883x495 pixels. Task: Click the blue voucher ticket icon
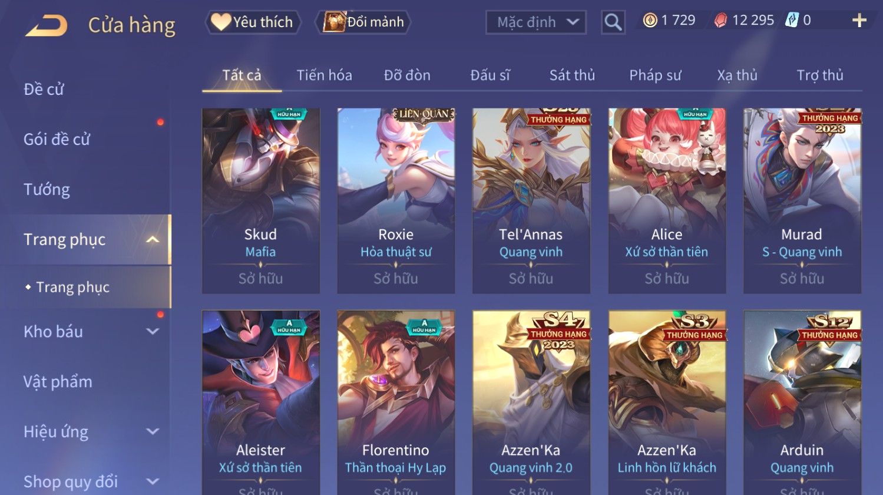(792, 21)
